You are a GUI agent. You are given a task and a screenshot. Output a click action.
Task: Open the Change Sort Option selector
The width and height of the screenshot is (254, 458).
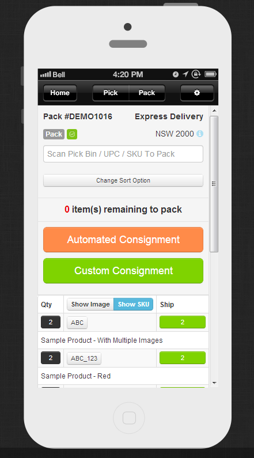(x=123, y=180)
